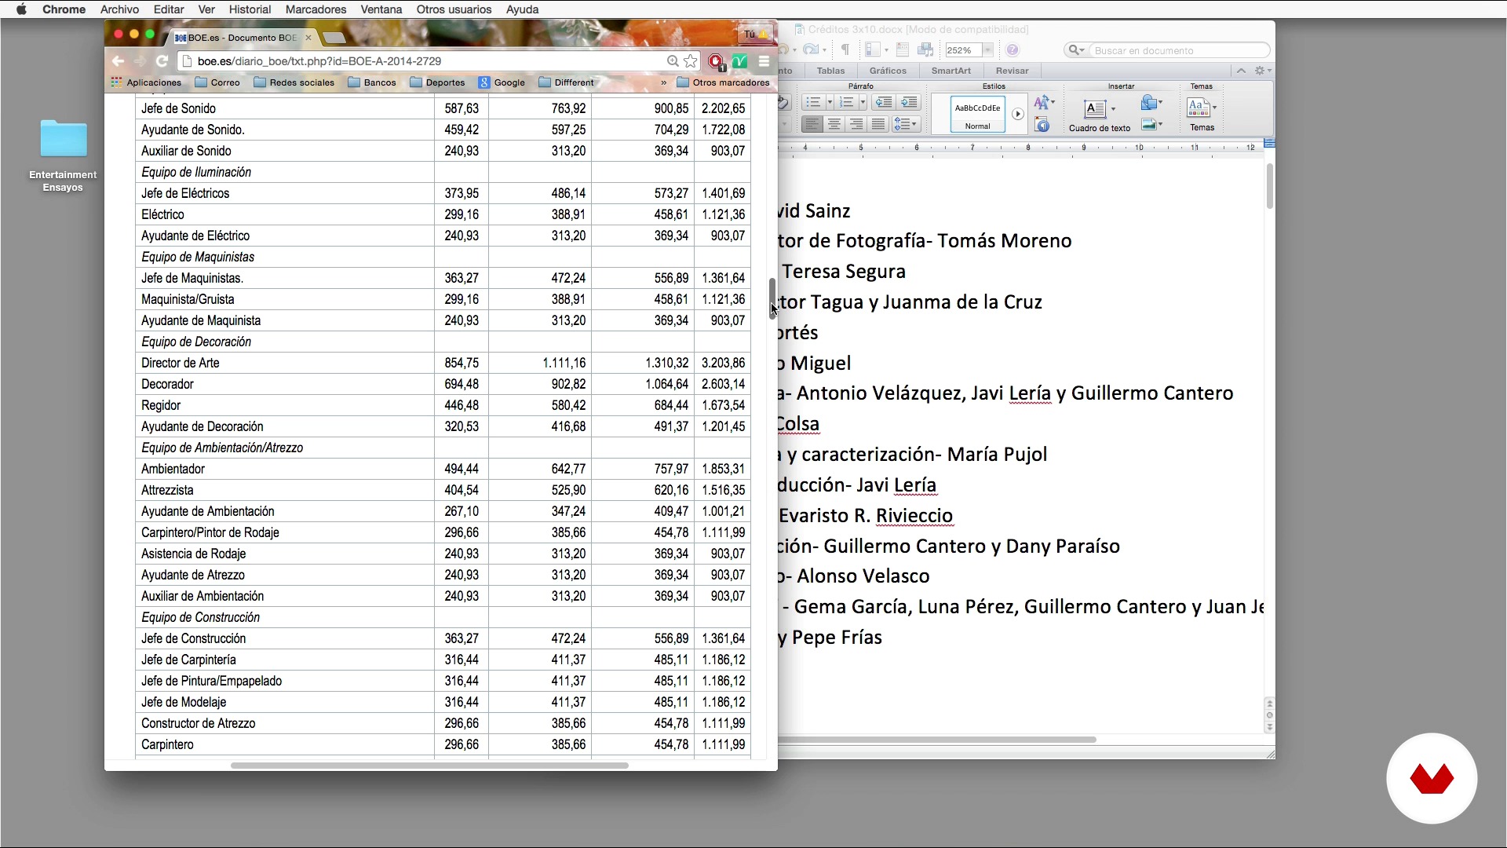Switch to the Revisar ribbon tab in Word

(1013, 71)
